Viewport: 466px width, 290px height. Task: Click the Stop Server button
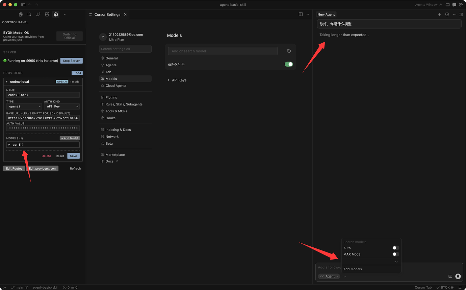71,61
